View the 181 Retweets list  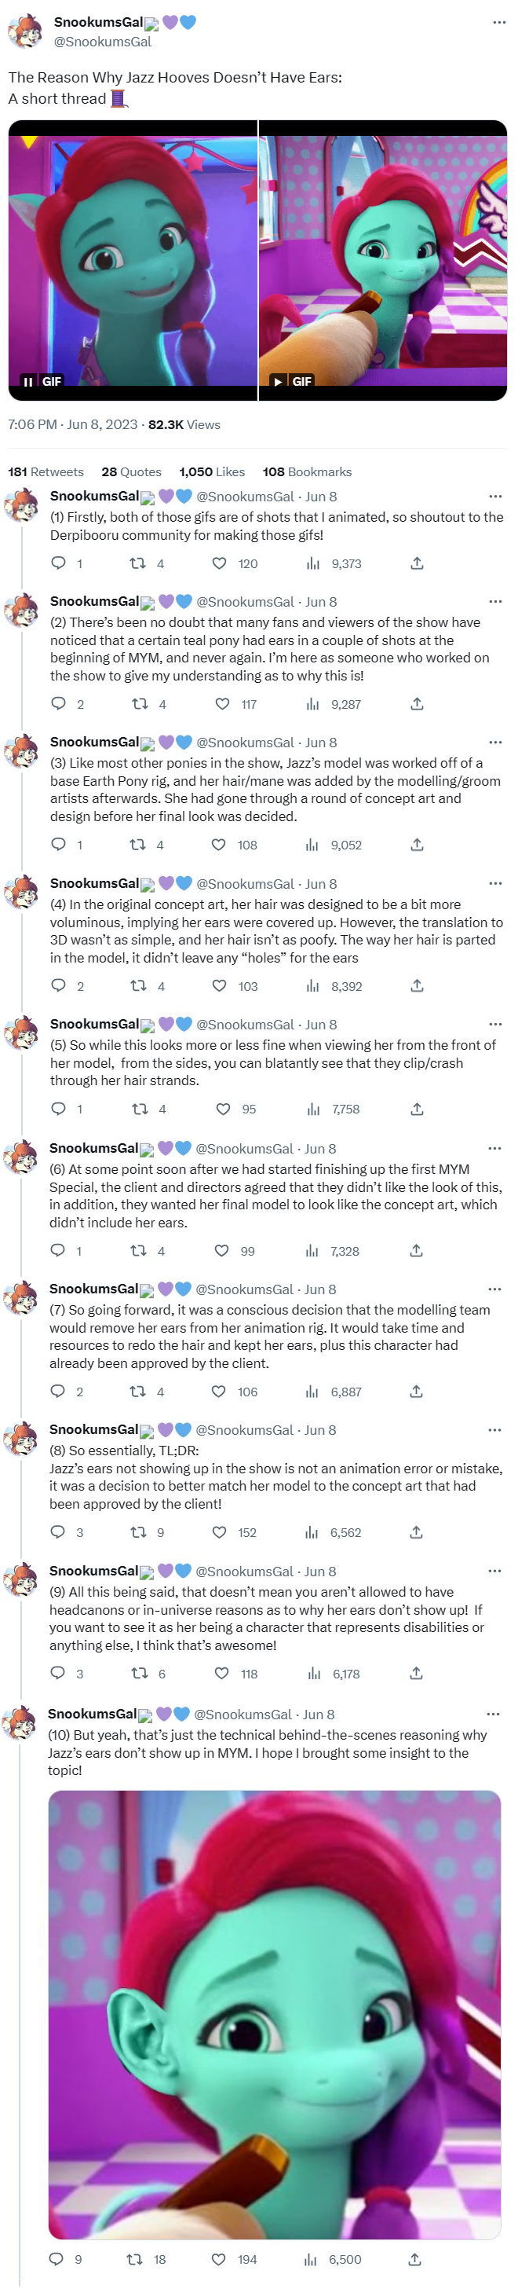[x=46, y=471]
